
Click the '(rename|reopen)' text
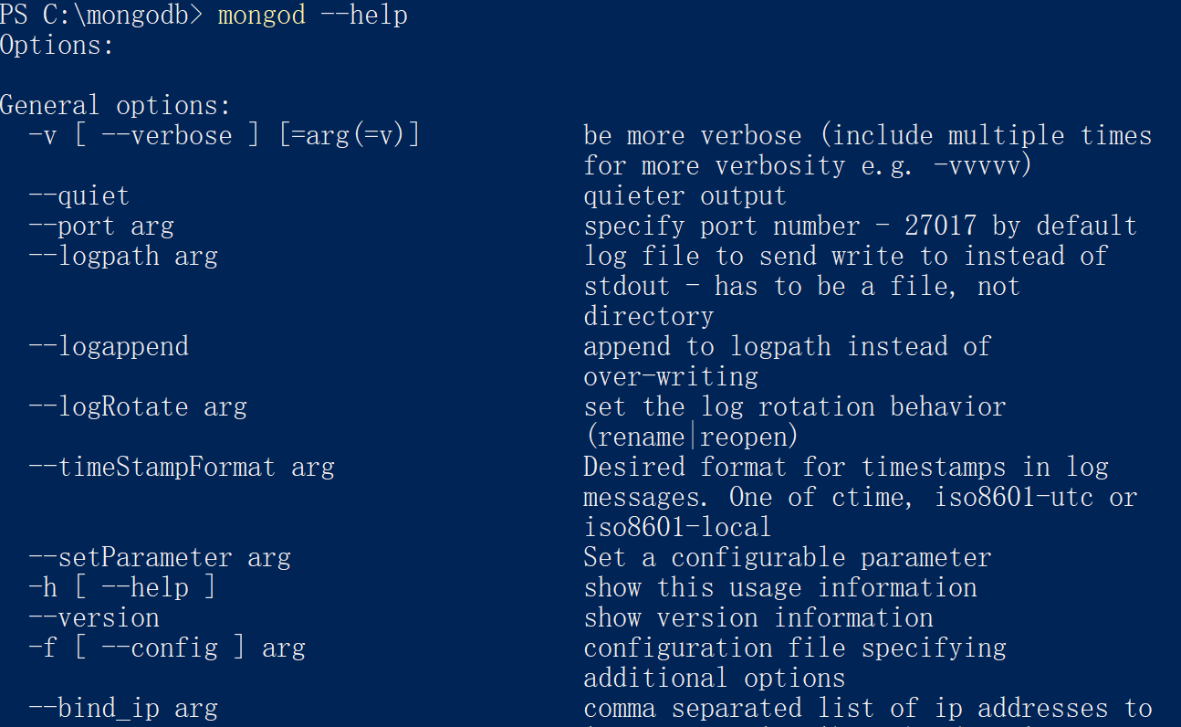point(692,437)
